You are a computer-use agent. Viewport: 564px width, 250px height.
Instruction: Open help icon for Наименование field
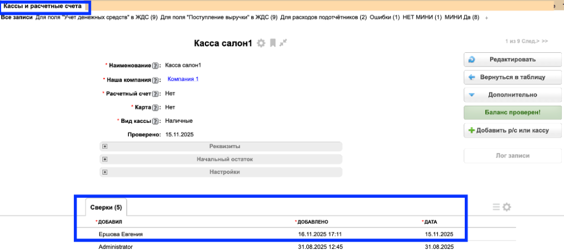[155, 66]
